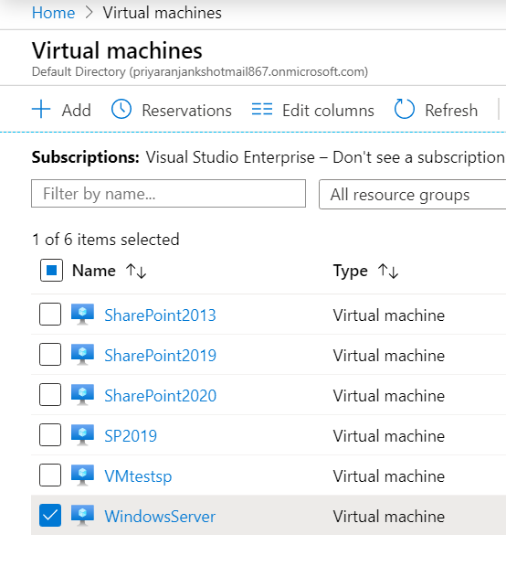
Task: Open the VMtestsp virtual machine
Action: [x=138, y=476]
